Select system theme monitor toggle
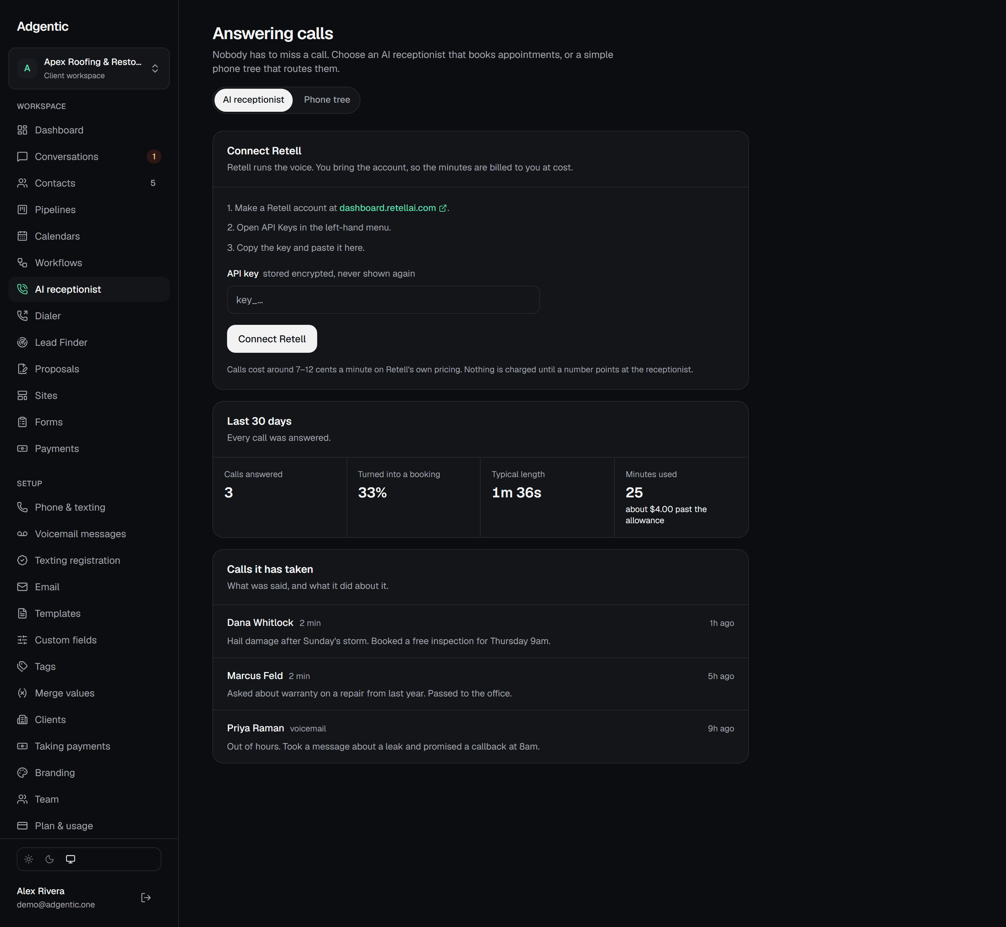Image resolution: width=1006 pixels, height=927 pixels. pyautogui.click(x=71, y=859)
